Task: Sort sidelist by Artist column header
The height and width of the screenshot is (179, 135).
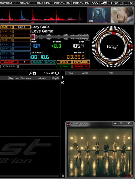Action: (95, 73)
